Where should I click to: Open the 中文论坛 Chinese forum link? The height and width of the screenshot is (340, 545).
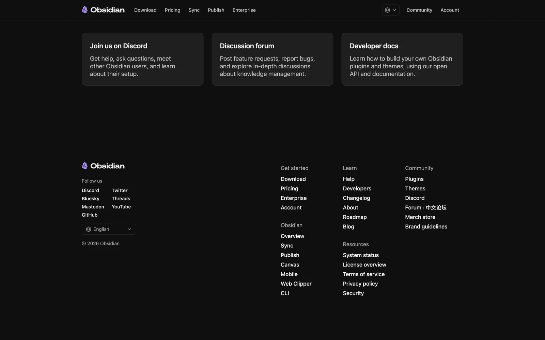[436, 207]
